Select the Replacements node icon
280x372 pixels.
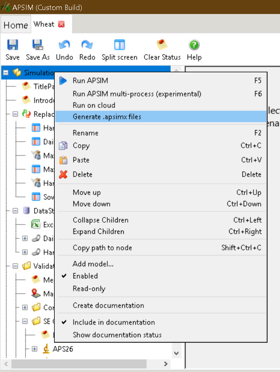tap(26, 114)
